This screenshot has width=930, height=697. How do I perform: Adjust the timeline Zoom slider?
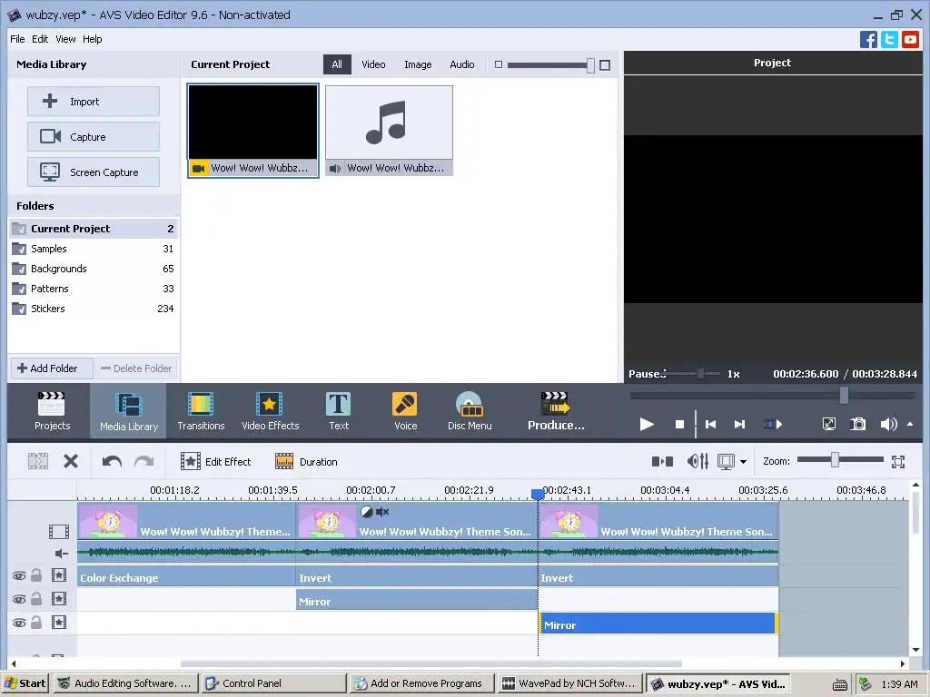835,460
